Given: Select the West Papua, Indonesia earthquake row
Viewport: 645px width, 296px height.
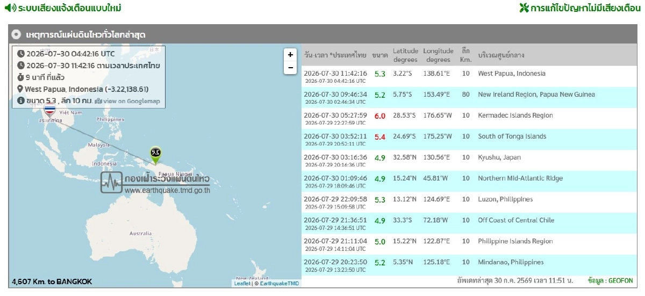Looking at the screenshot, I should coord(468,76).
